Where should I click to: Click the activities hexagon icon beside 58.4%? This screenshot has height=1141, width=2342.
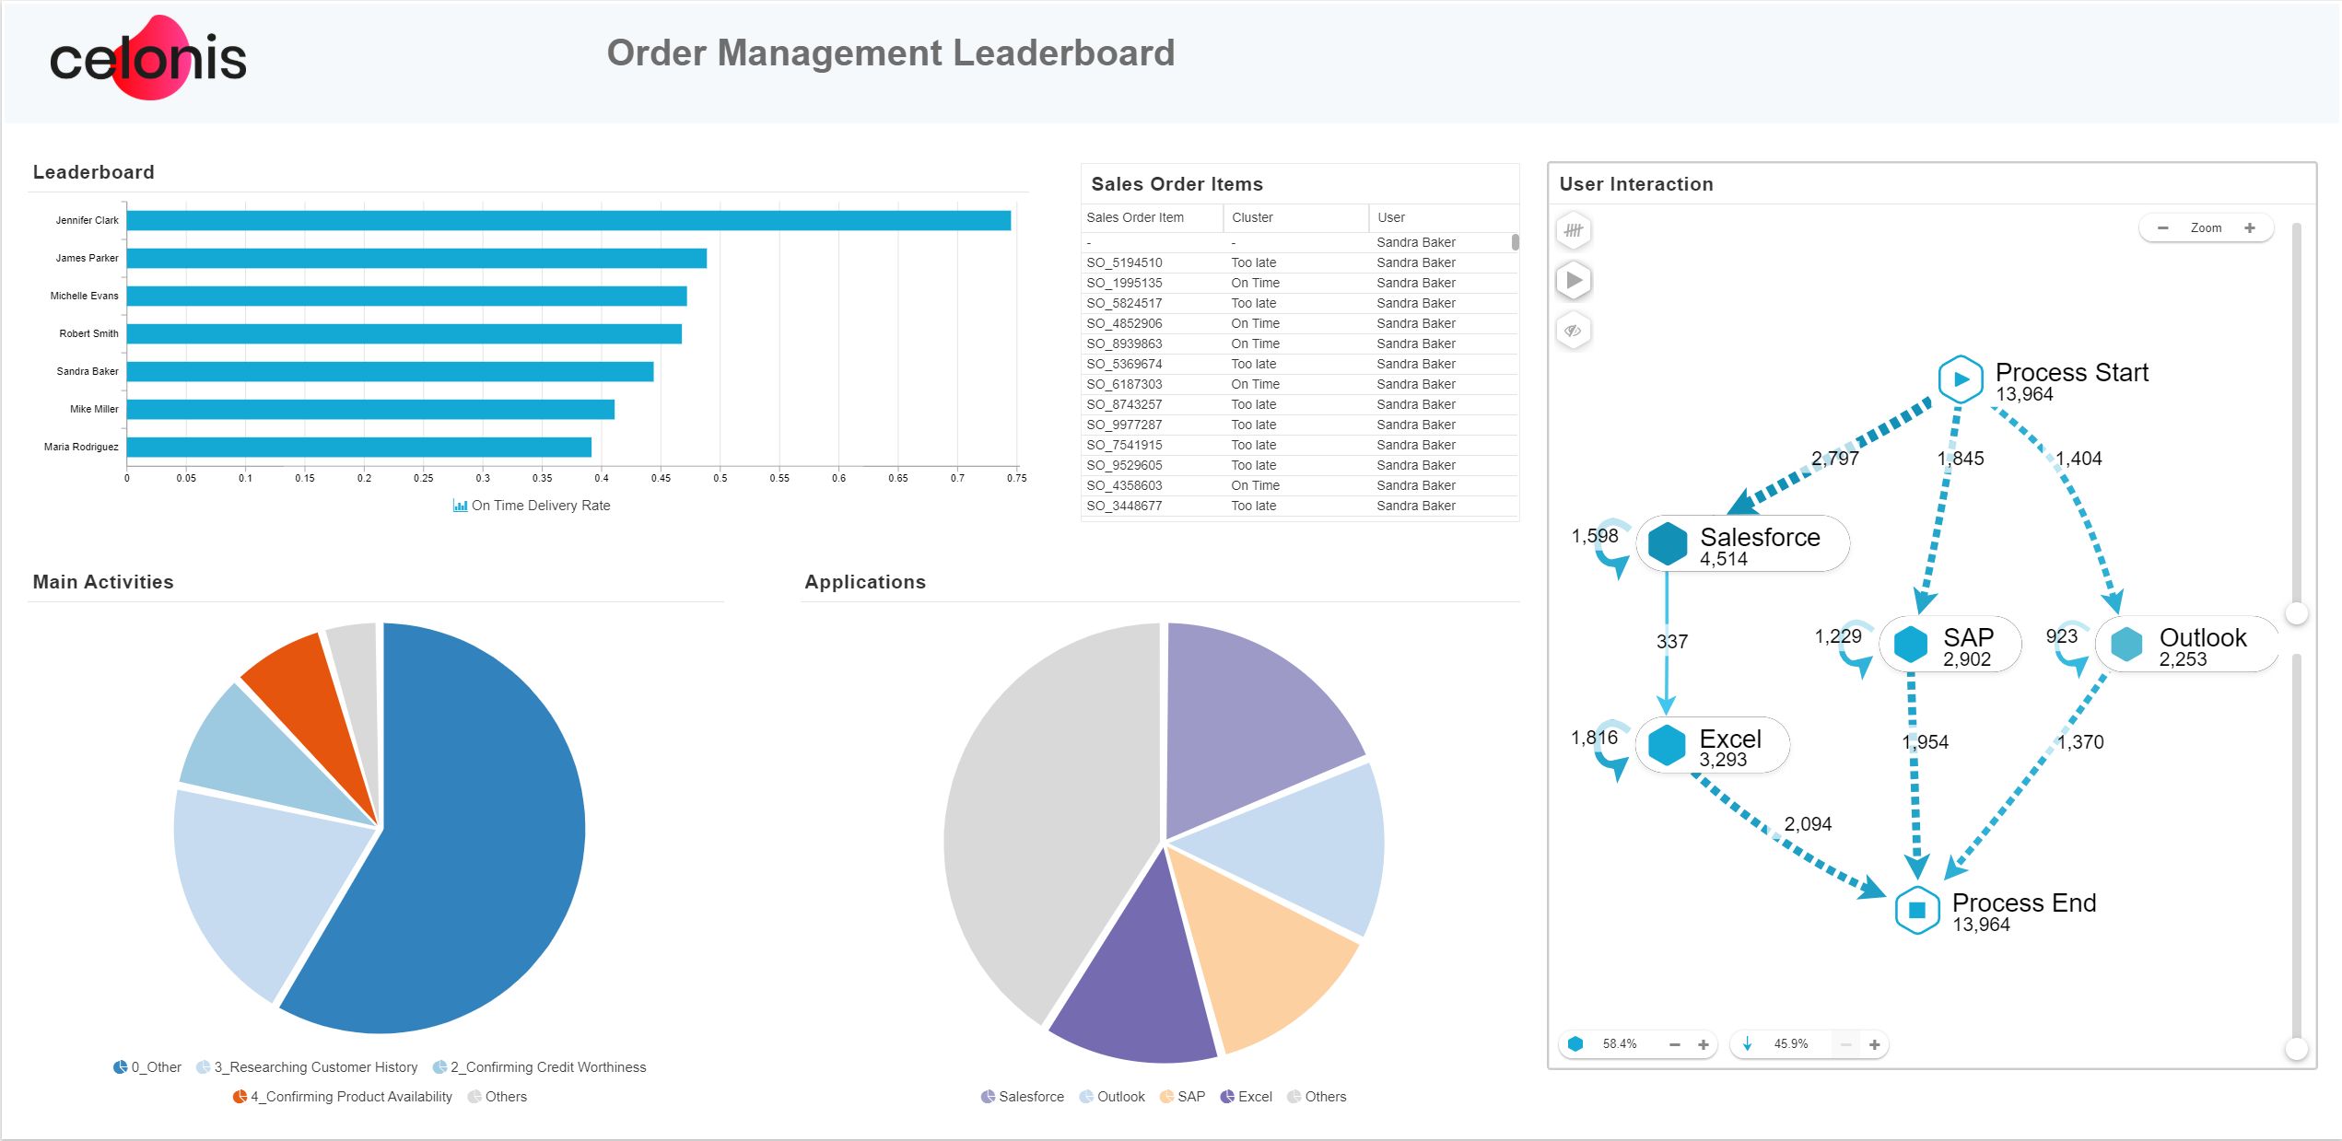click(x=1575, y=1043)
